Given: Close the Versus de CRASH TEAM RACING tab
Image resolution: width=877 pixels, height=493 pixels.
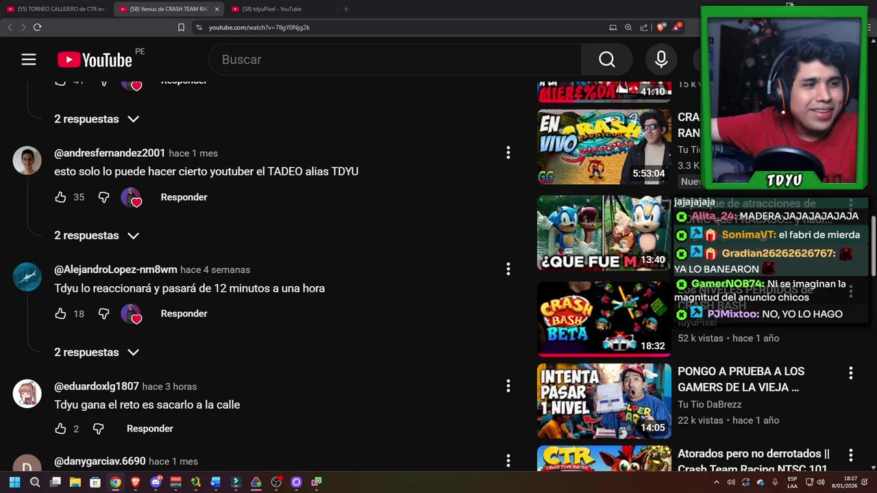Looking at the screenshot, I should [217, 9].
